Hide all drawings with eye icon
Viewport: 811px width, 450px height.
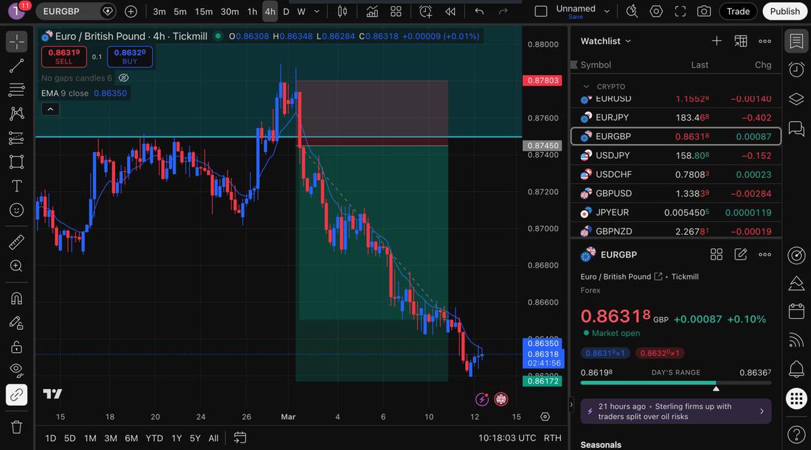click(x=17, y=370)
